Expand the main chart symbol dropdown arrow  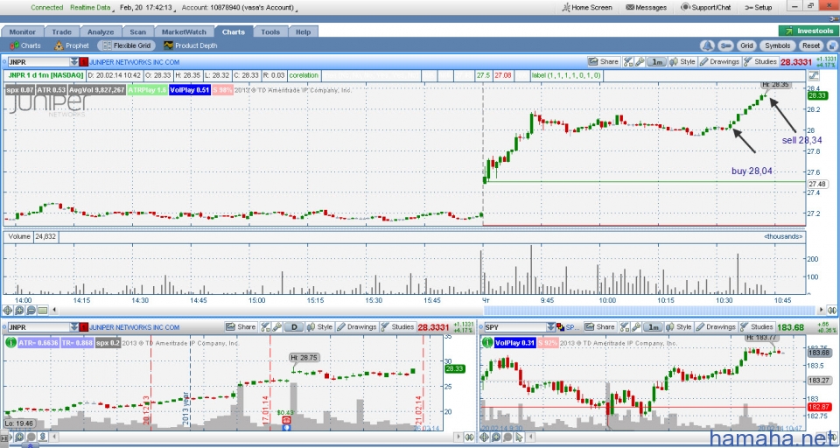click(73, 62)
